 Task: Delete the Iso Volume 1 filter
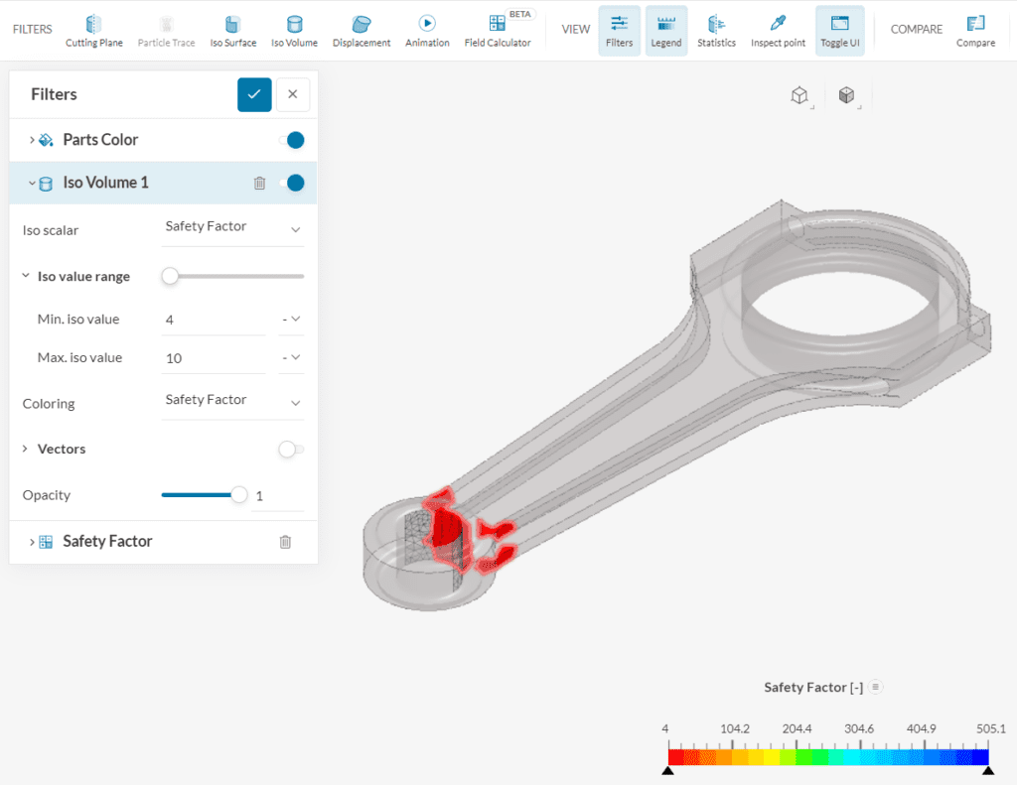click(260, 183)
